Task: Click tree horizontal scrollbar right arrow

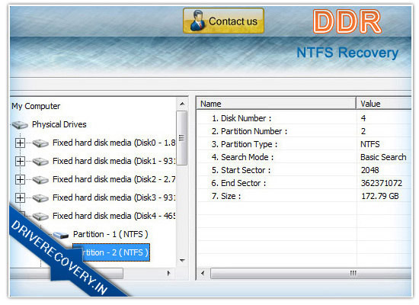Action: (x=168, y=273)
